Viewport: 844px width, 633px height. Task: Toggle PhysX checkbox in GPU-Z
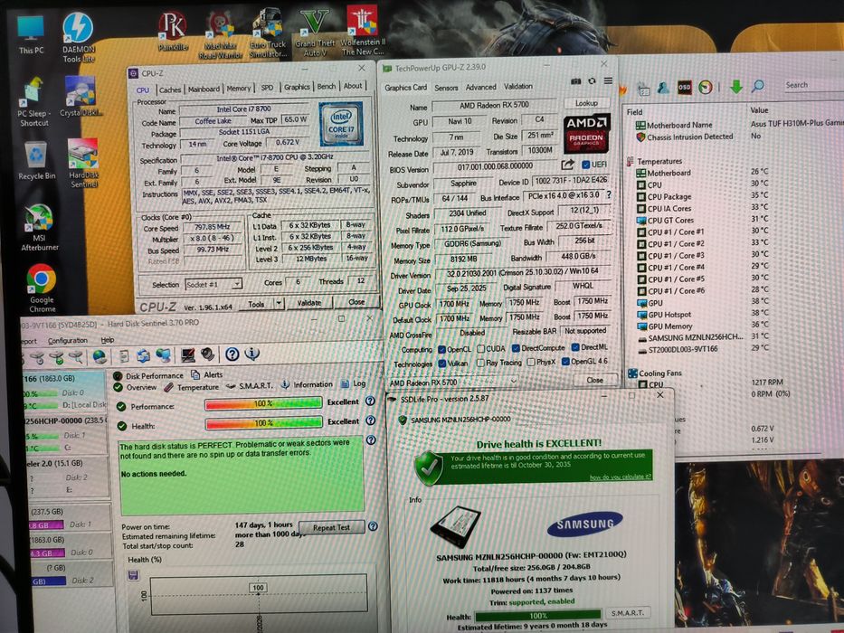[531, 363]
